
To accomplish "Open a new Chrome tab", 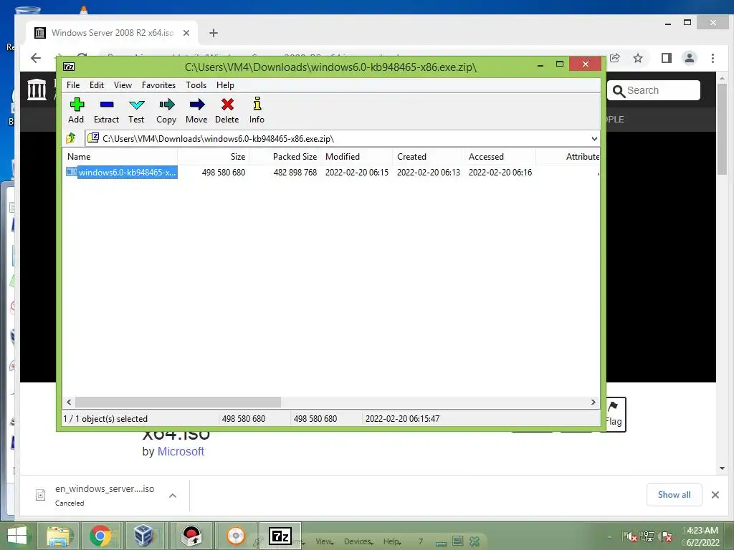I will (214, 33).
